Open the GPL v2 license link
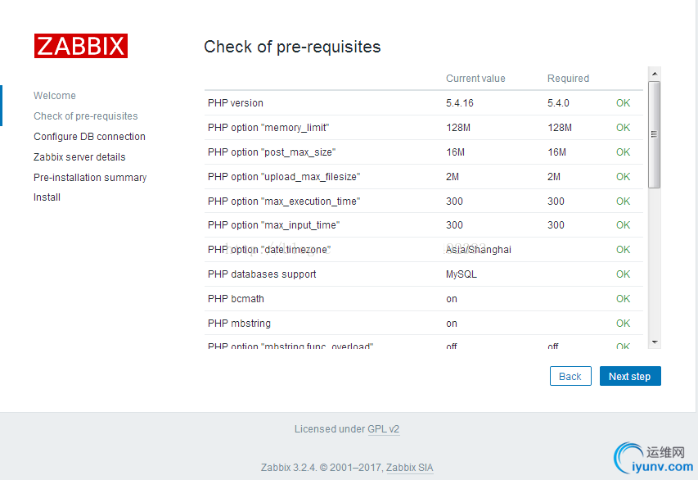The height and width of the screenshot is (480, 698). coord(383,429)
